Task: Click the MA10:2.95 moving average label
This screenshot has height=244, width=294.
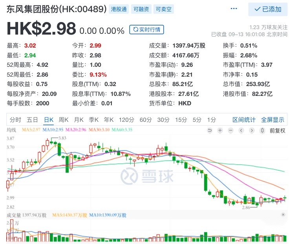Action: click(x=53, y=130)
